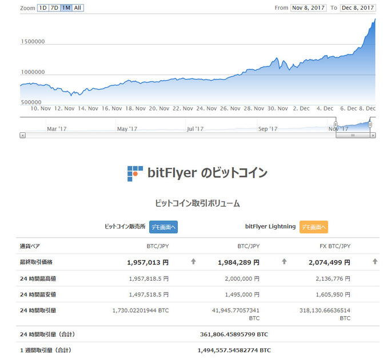Click the 1,957,013 円 last price value
The width and height of the screenshot is (383, 358).
tap(148, 262)
